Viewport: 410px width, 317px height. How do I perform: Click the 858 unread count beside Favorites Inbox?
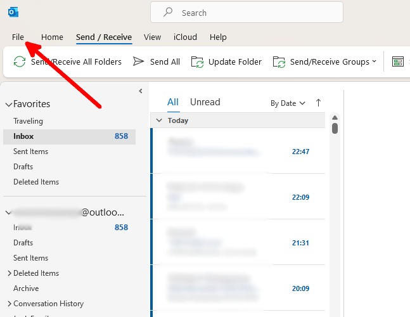[x=121, y=136]
